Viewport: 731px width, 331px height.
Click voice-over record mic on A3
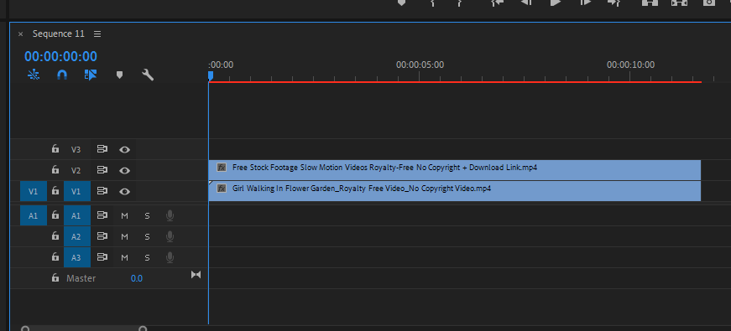click(170, 257)
